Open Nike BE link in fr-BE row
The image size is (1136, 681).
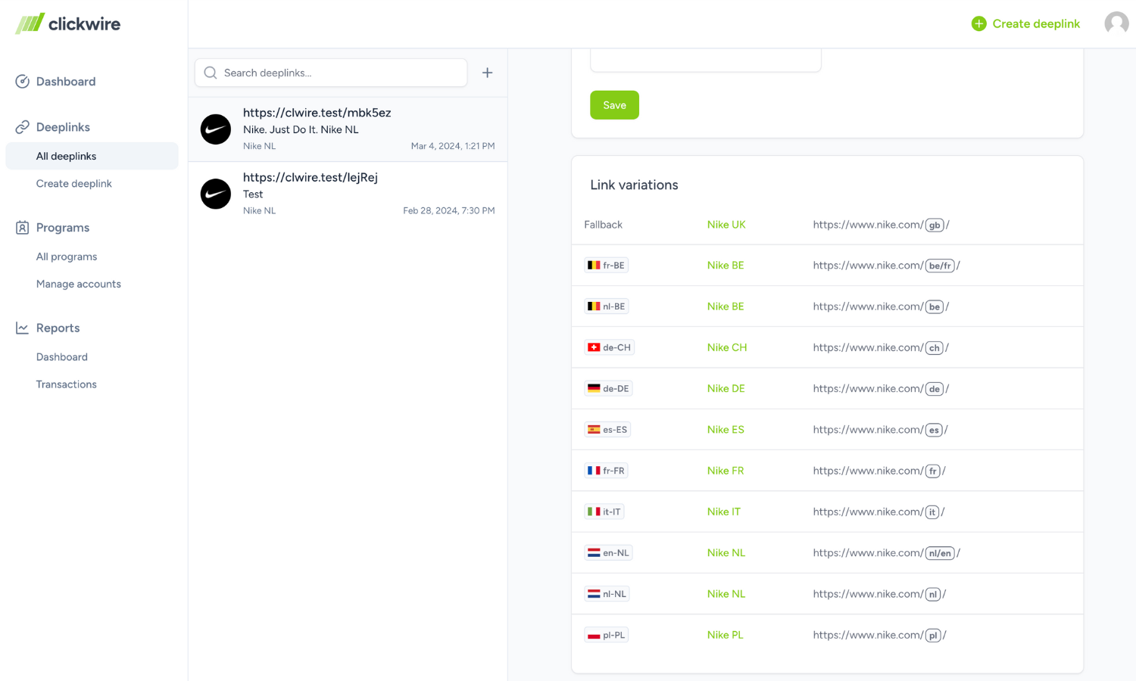pyautogui.click(x=726, y=266)
